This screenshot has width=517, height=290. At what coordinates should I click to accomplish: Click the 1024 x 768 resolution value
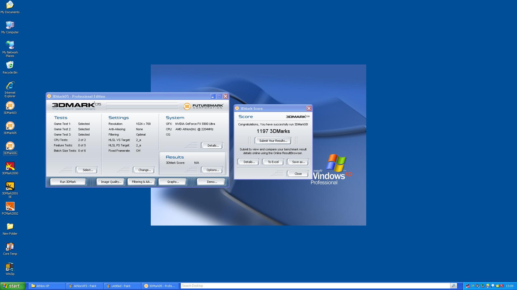(143, 124)
